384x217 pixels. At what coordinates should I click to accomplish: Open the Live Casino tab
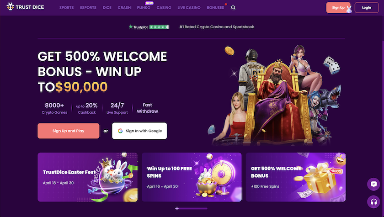(189, 8)
